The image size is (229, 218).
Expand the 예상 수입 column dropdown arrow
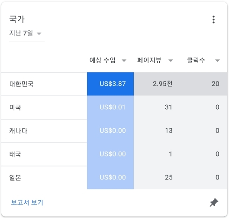pos(124,61)
